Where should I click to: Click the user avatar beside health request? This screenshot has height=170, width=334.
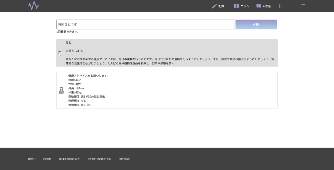point(61,90)
